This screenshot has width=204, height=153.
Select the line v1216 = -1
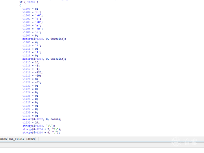pos(31,66)
